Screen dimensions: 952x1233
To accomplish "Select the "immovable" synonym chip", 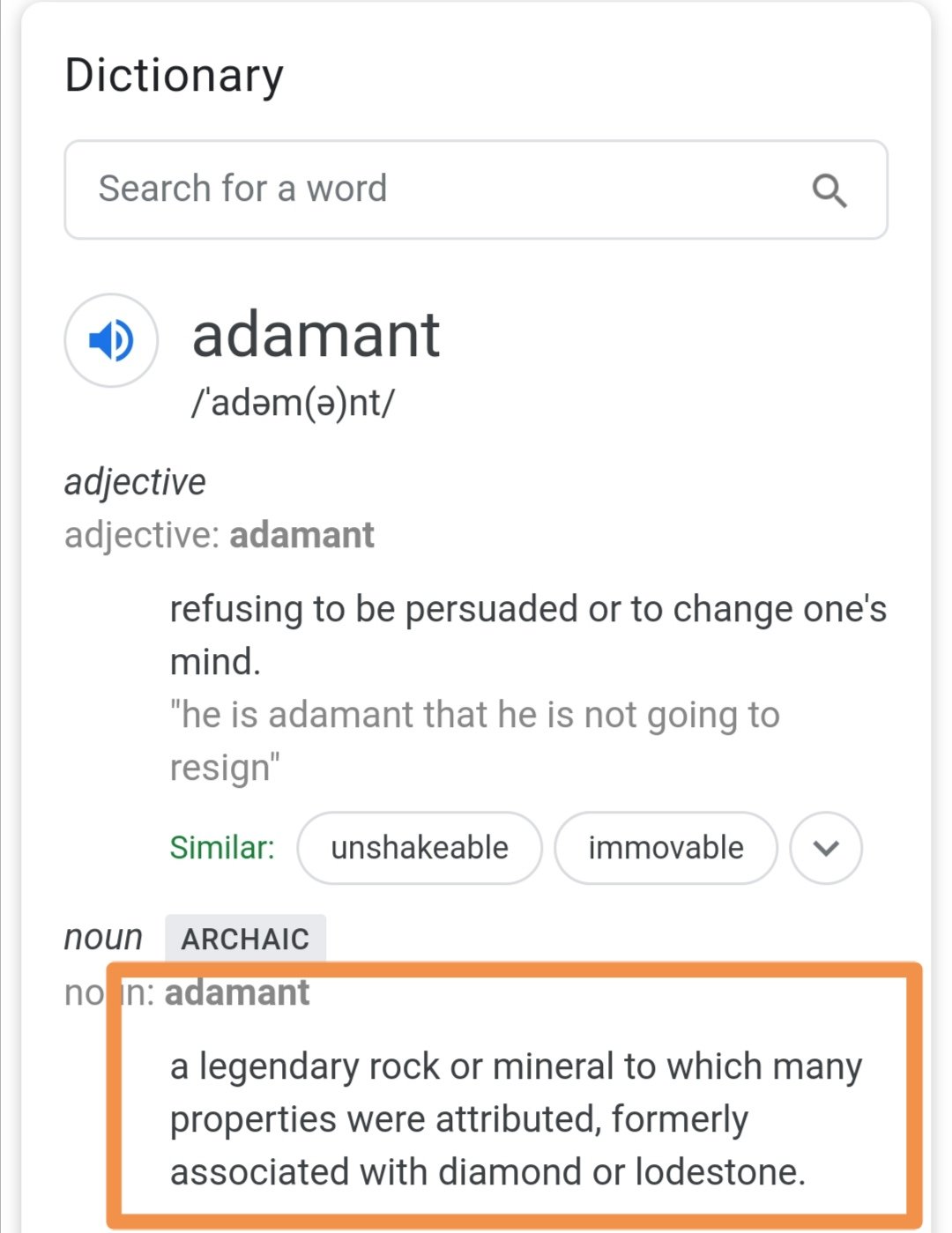I will click(x=666, y=848).
